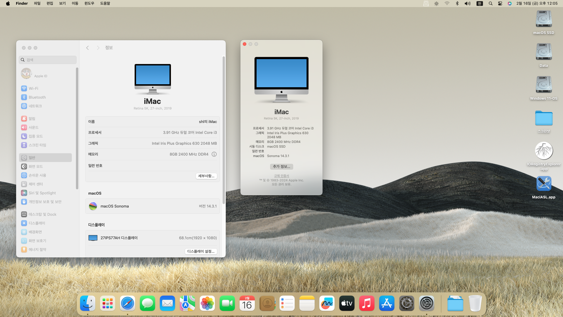Click the 정보 pane vertical scrollbar
The width and height of the screenshot is (563, 317).
click(x=224, y=130)
